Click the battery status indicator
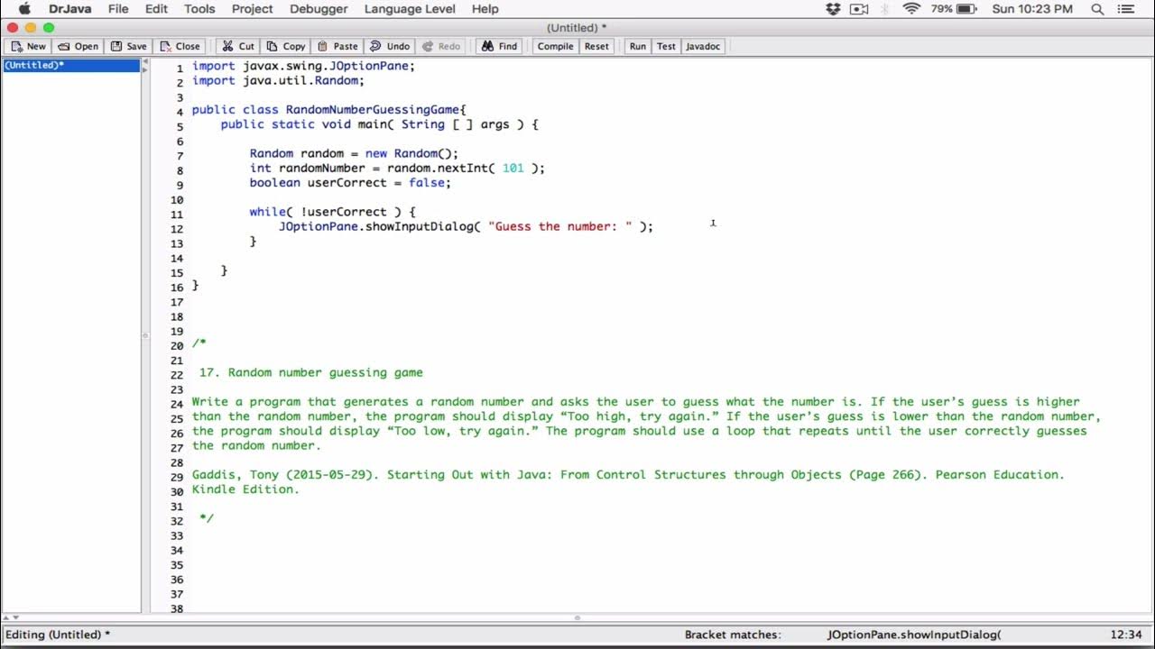This screenshot has height=649, width=1155. point(955,9)
